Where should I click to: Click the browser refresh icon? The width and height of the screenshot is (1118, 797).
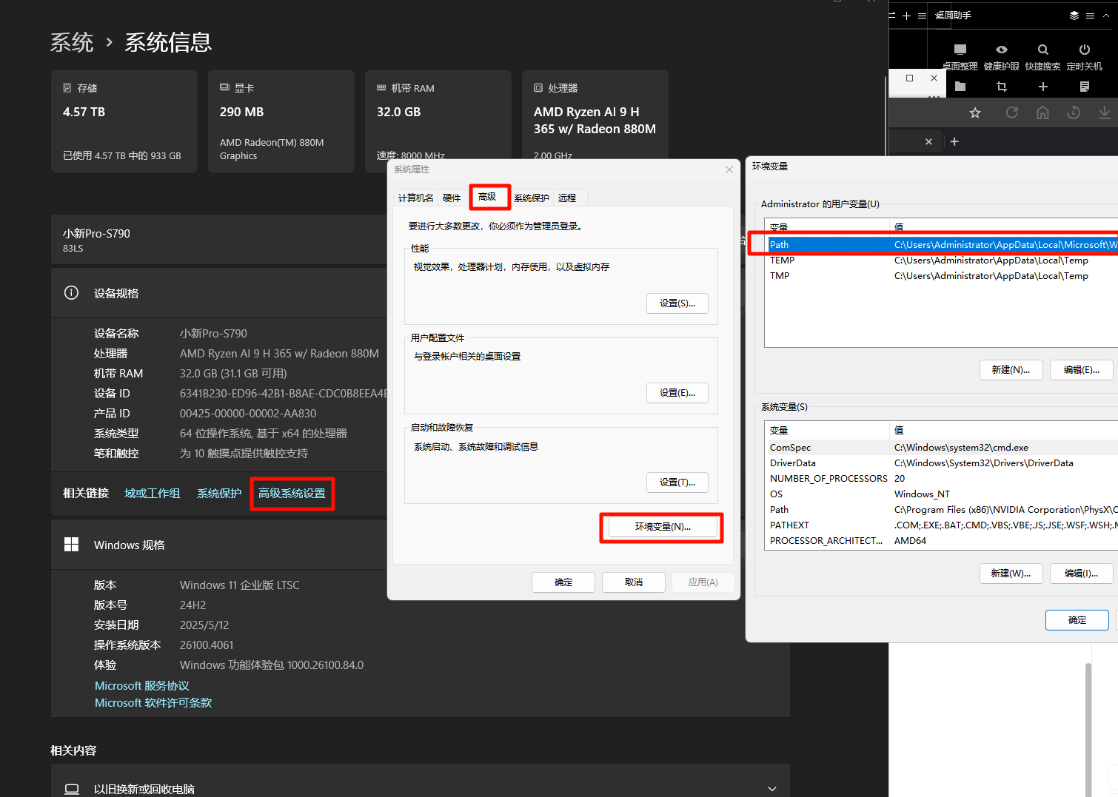(1011, 112)
